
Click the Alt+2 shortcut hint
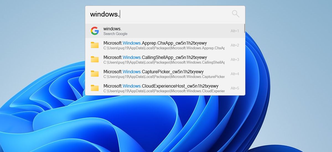tap(235, 45)
